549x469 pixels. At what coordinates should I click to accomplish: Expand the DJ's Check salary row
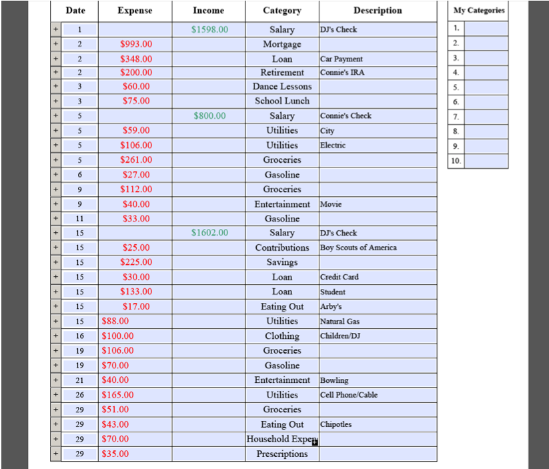tap(55, 29)
